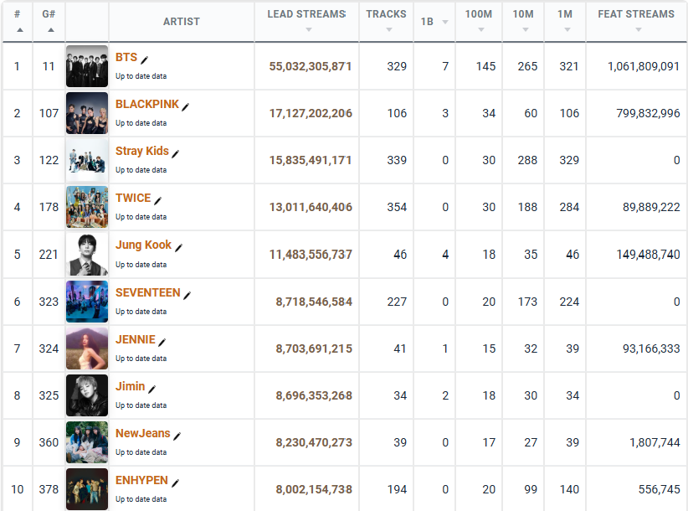
Task: Select TWICE tracks count 354
Action: [x=397, y=208]
